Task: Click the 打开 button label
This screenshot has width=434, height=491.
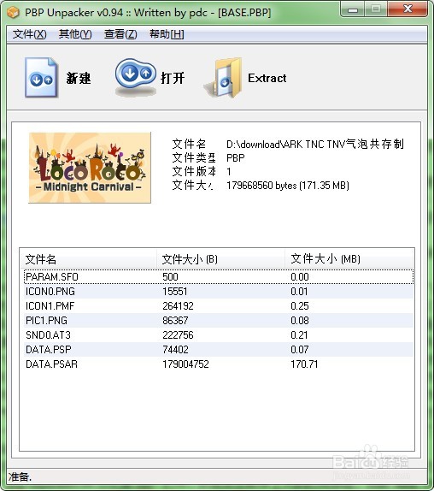Action: (173, 78)
